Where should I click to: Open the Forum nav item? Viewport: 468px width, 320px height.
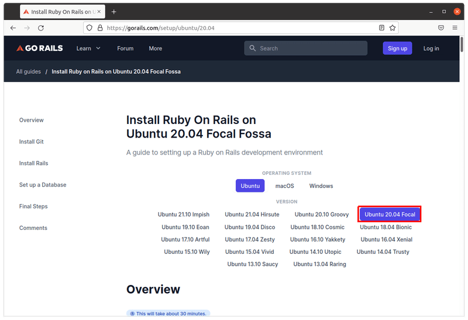point(125,49)
